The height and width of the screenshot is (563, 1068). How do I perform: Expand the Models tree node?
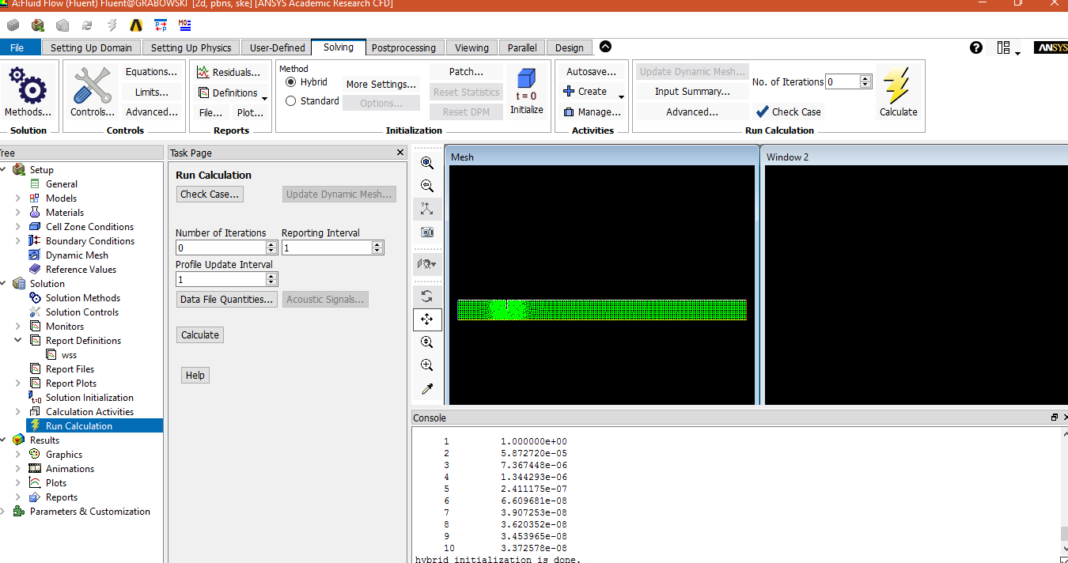18,198
